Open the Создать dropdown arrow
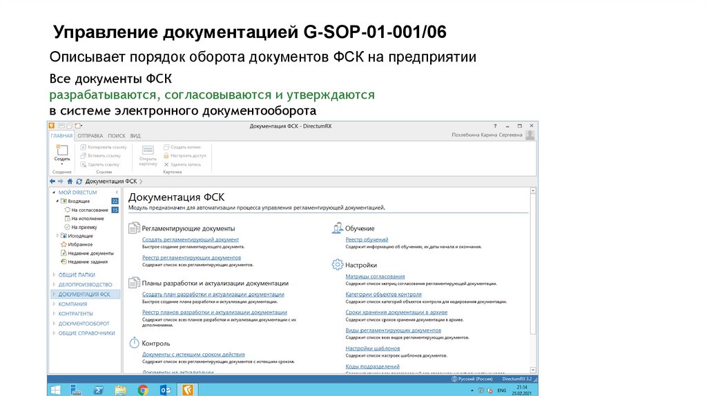707x396 pixels. (61, 164)
